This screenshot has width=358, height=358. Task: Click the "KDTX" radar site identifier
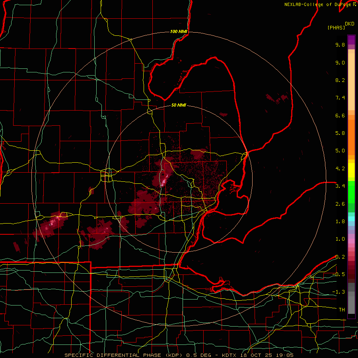pyautogui.click(x=230, y=355)
